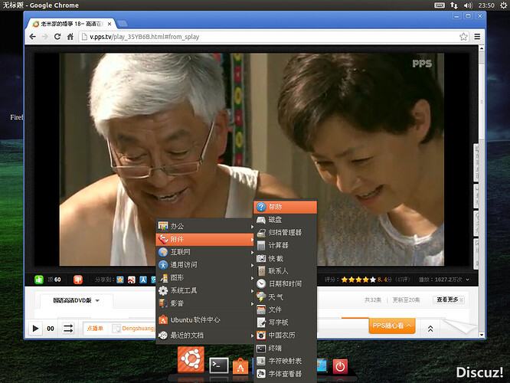This screenshot has height=383, width=510.
Task: Toggle the playlist loop order icon
Action: pyautogui.click(x=68, y=329)
